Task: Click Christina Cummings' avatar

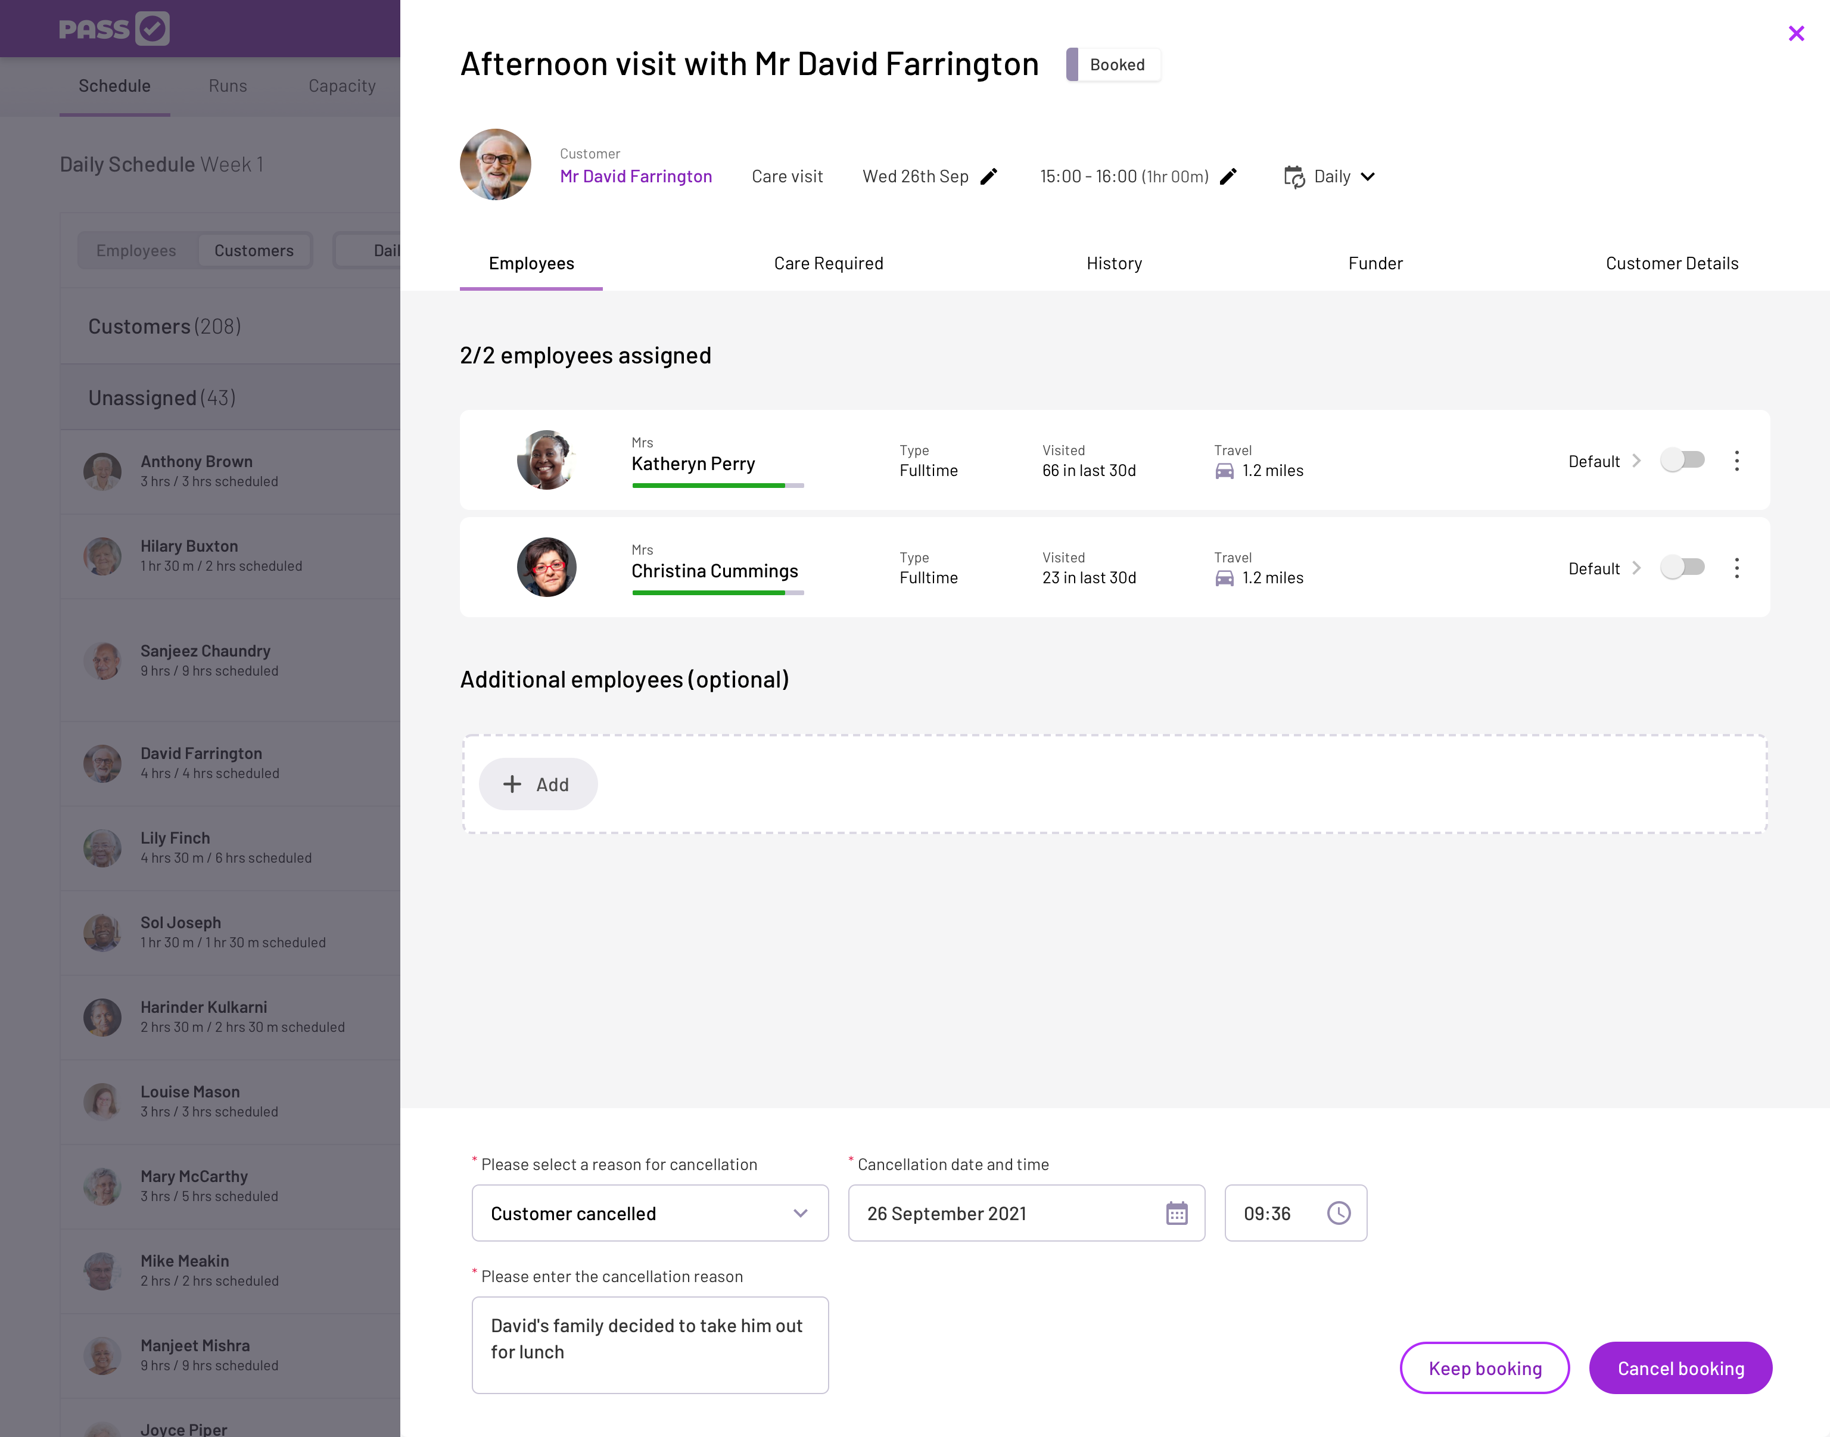Action: coord(547,567)
